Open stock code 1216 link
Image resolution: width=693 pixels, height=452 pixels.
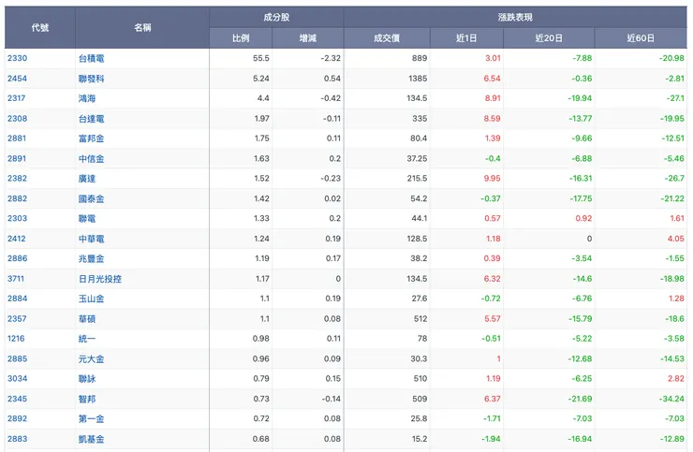17,338
